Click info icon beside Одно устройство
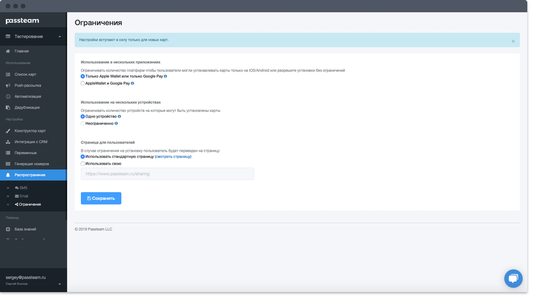 point(119,116)
